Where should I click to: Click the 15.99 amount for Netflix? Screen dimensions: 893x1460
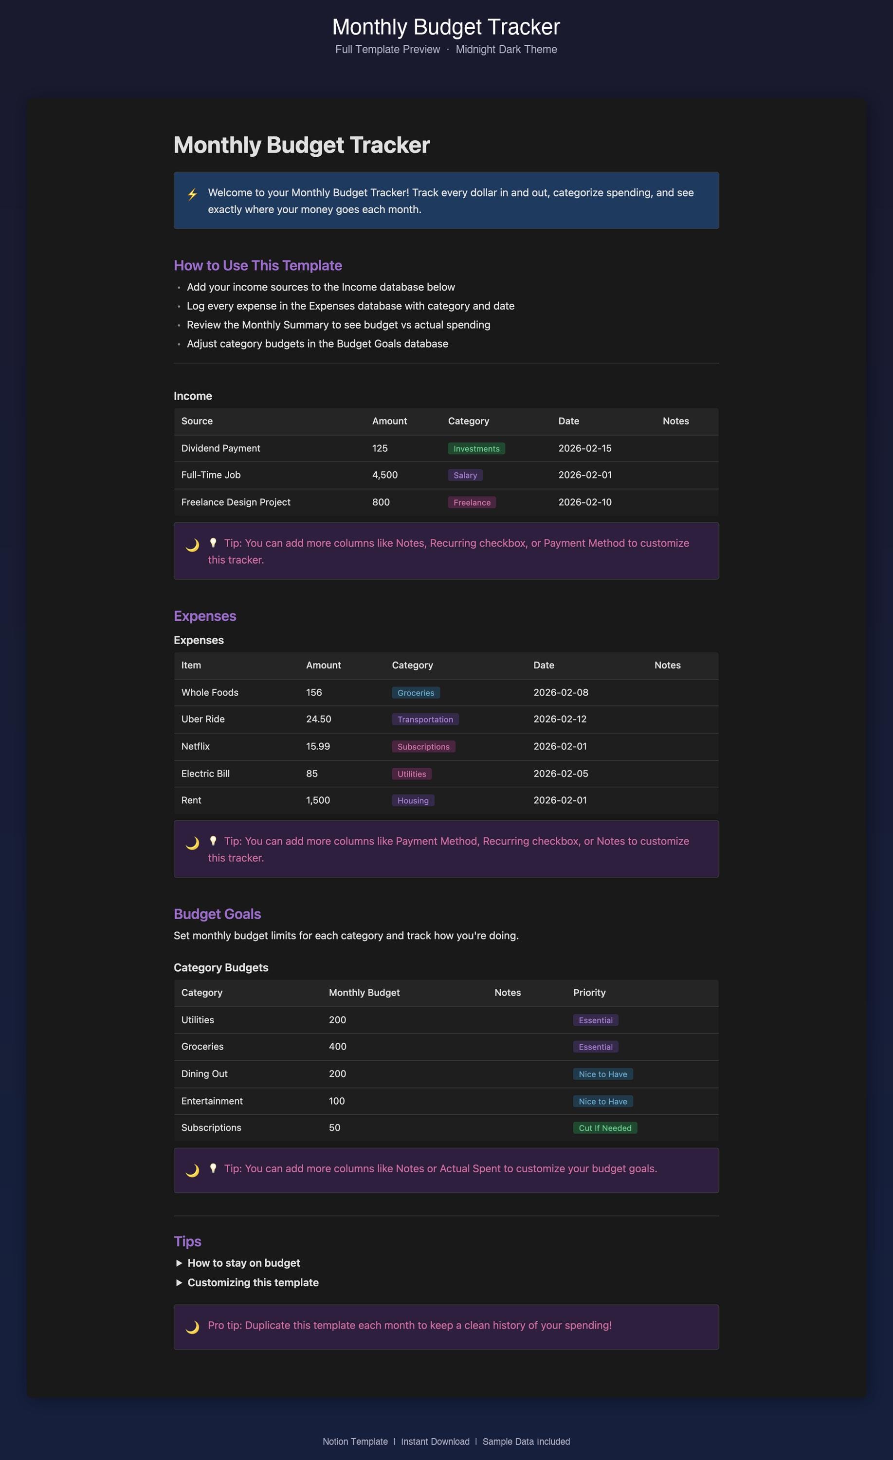[x=318, y=747]
